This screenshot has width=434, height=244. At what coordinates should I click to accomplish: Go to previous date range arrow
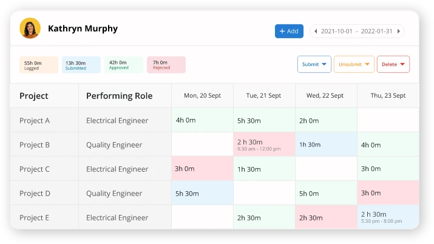(x=315, y=31)
